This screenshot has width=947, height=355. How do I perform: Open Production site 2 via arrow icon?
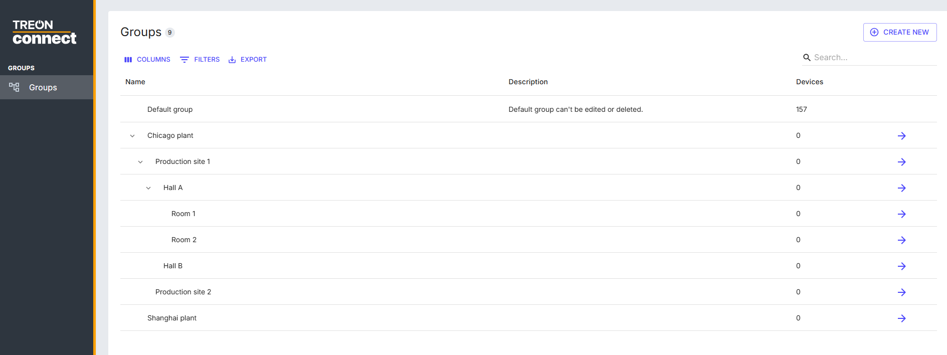tap(901, 292)
